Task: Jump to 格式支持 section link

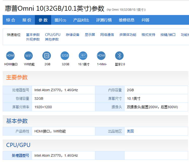Action: tap(148, 35)
